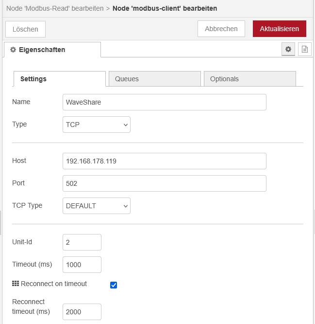Switch to the Optionals tab
The width and height of the screenshot is (315, 324).
coord(249,79)
